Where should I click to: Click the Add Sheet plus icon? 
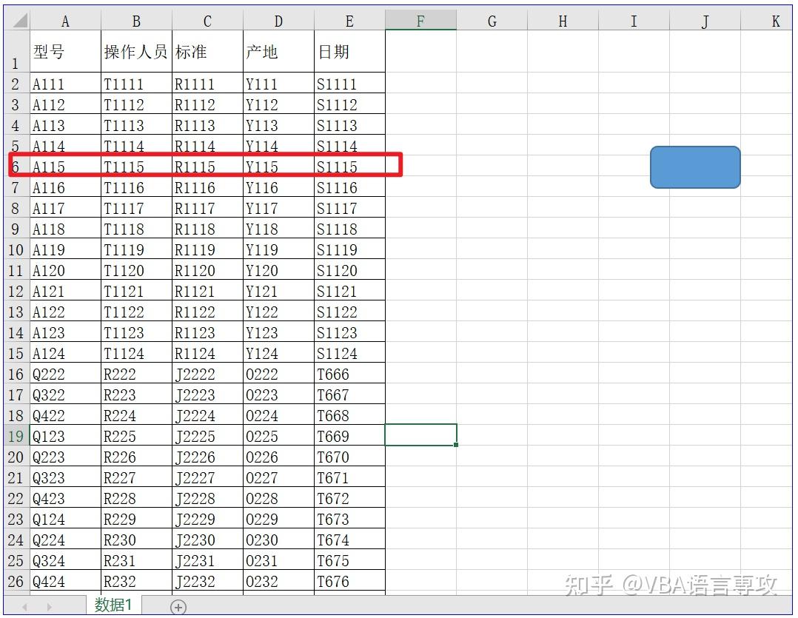pyautogui.click(x=178, y=607)
